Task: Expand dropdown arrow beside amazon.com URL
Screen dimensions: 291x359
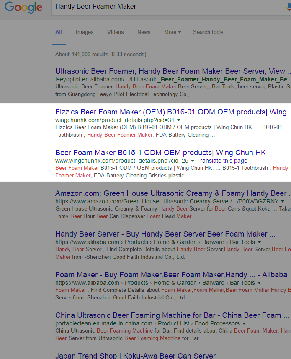Action: pyautogui.click(x=283, y=201)
